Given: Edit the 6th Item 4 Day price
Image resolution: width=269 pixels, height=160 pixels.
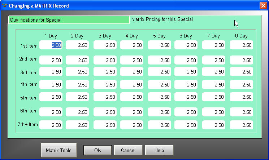Looking at the screenshot, I should (x=132, y=112).
